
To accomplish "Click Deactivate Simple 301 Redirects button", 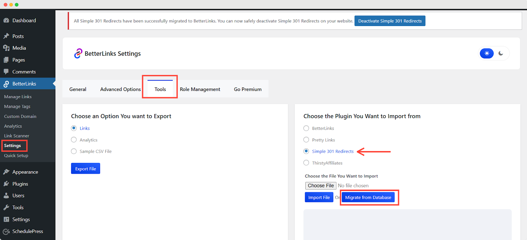I will coord(390,21).
